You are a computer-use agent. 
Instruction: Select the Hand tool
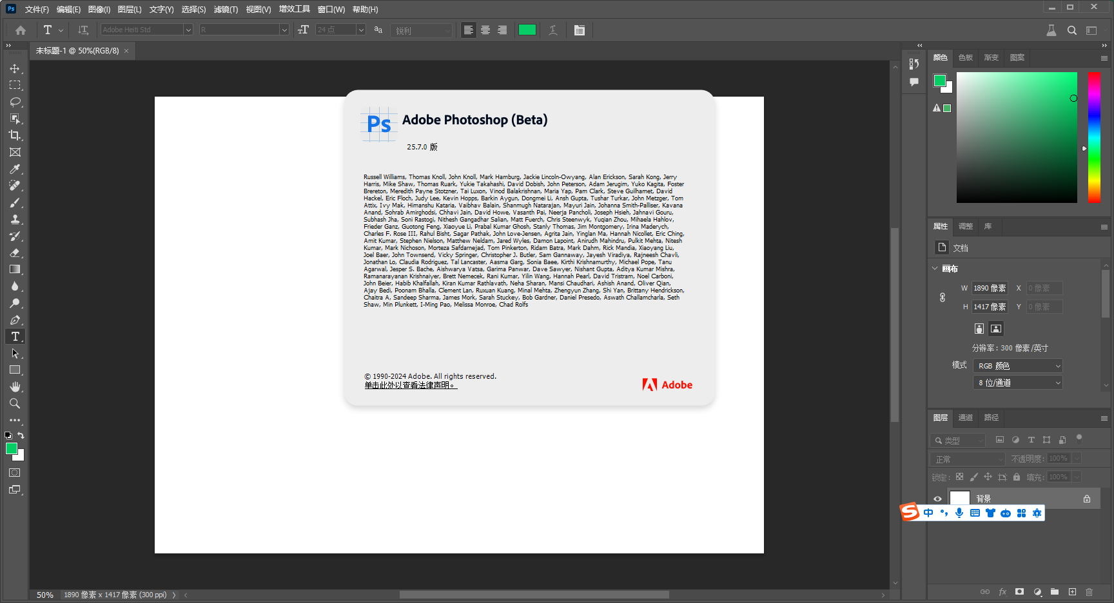[x=15, y=387]
